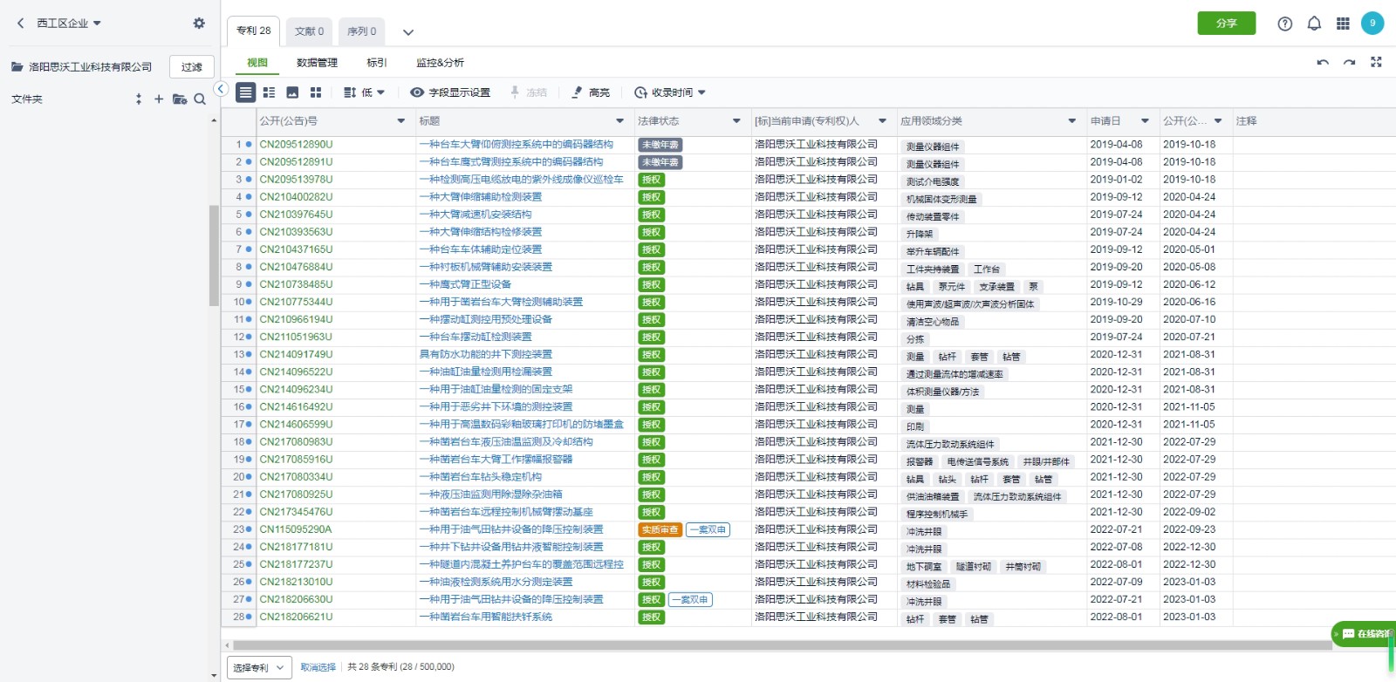Click the disabled freeze pin button
Image resolution: width=1396 pixels, height=682 pixels.
(x=529, y=92)
